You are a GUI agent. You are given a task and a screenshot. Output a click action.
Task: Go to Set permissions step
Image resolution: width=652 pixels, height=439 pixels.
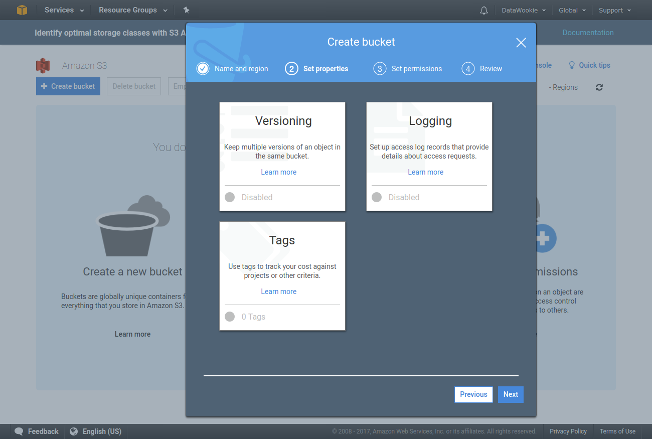point(408,69)
